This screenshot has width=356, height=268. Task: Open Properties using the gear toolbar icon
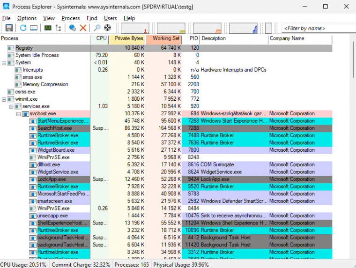point(73,28)
